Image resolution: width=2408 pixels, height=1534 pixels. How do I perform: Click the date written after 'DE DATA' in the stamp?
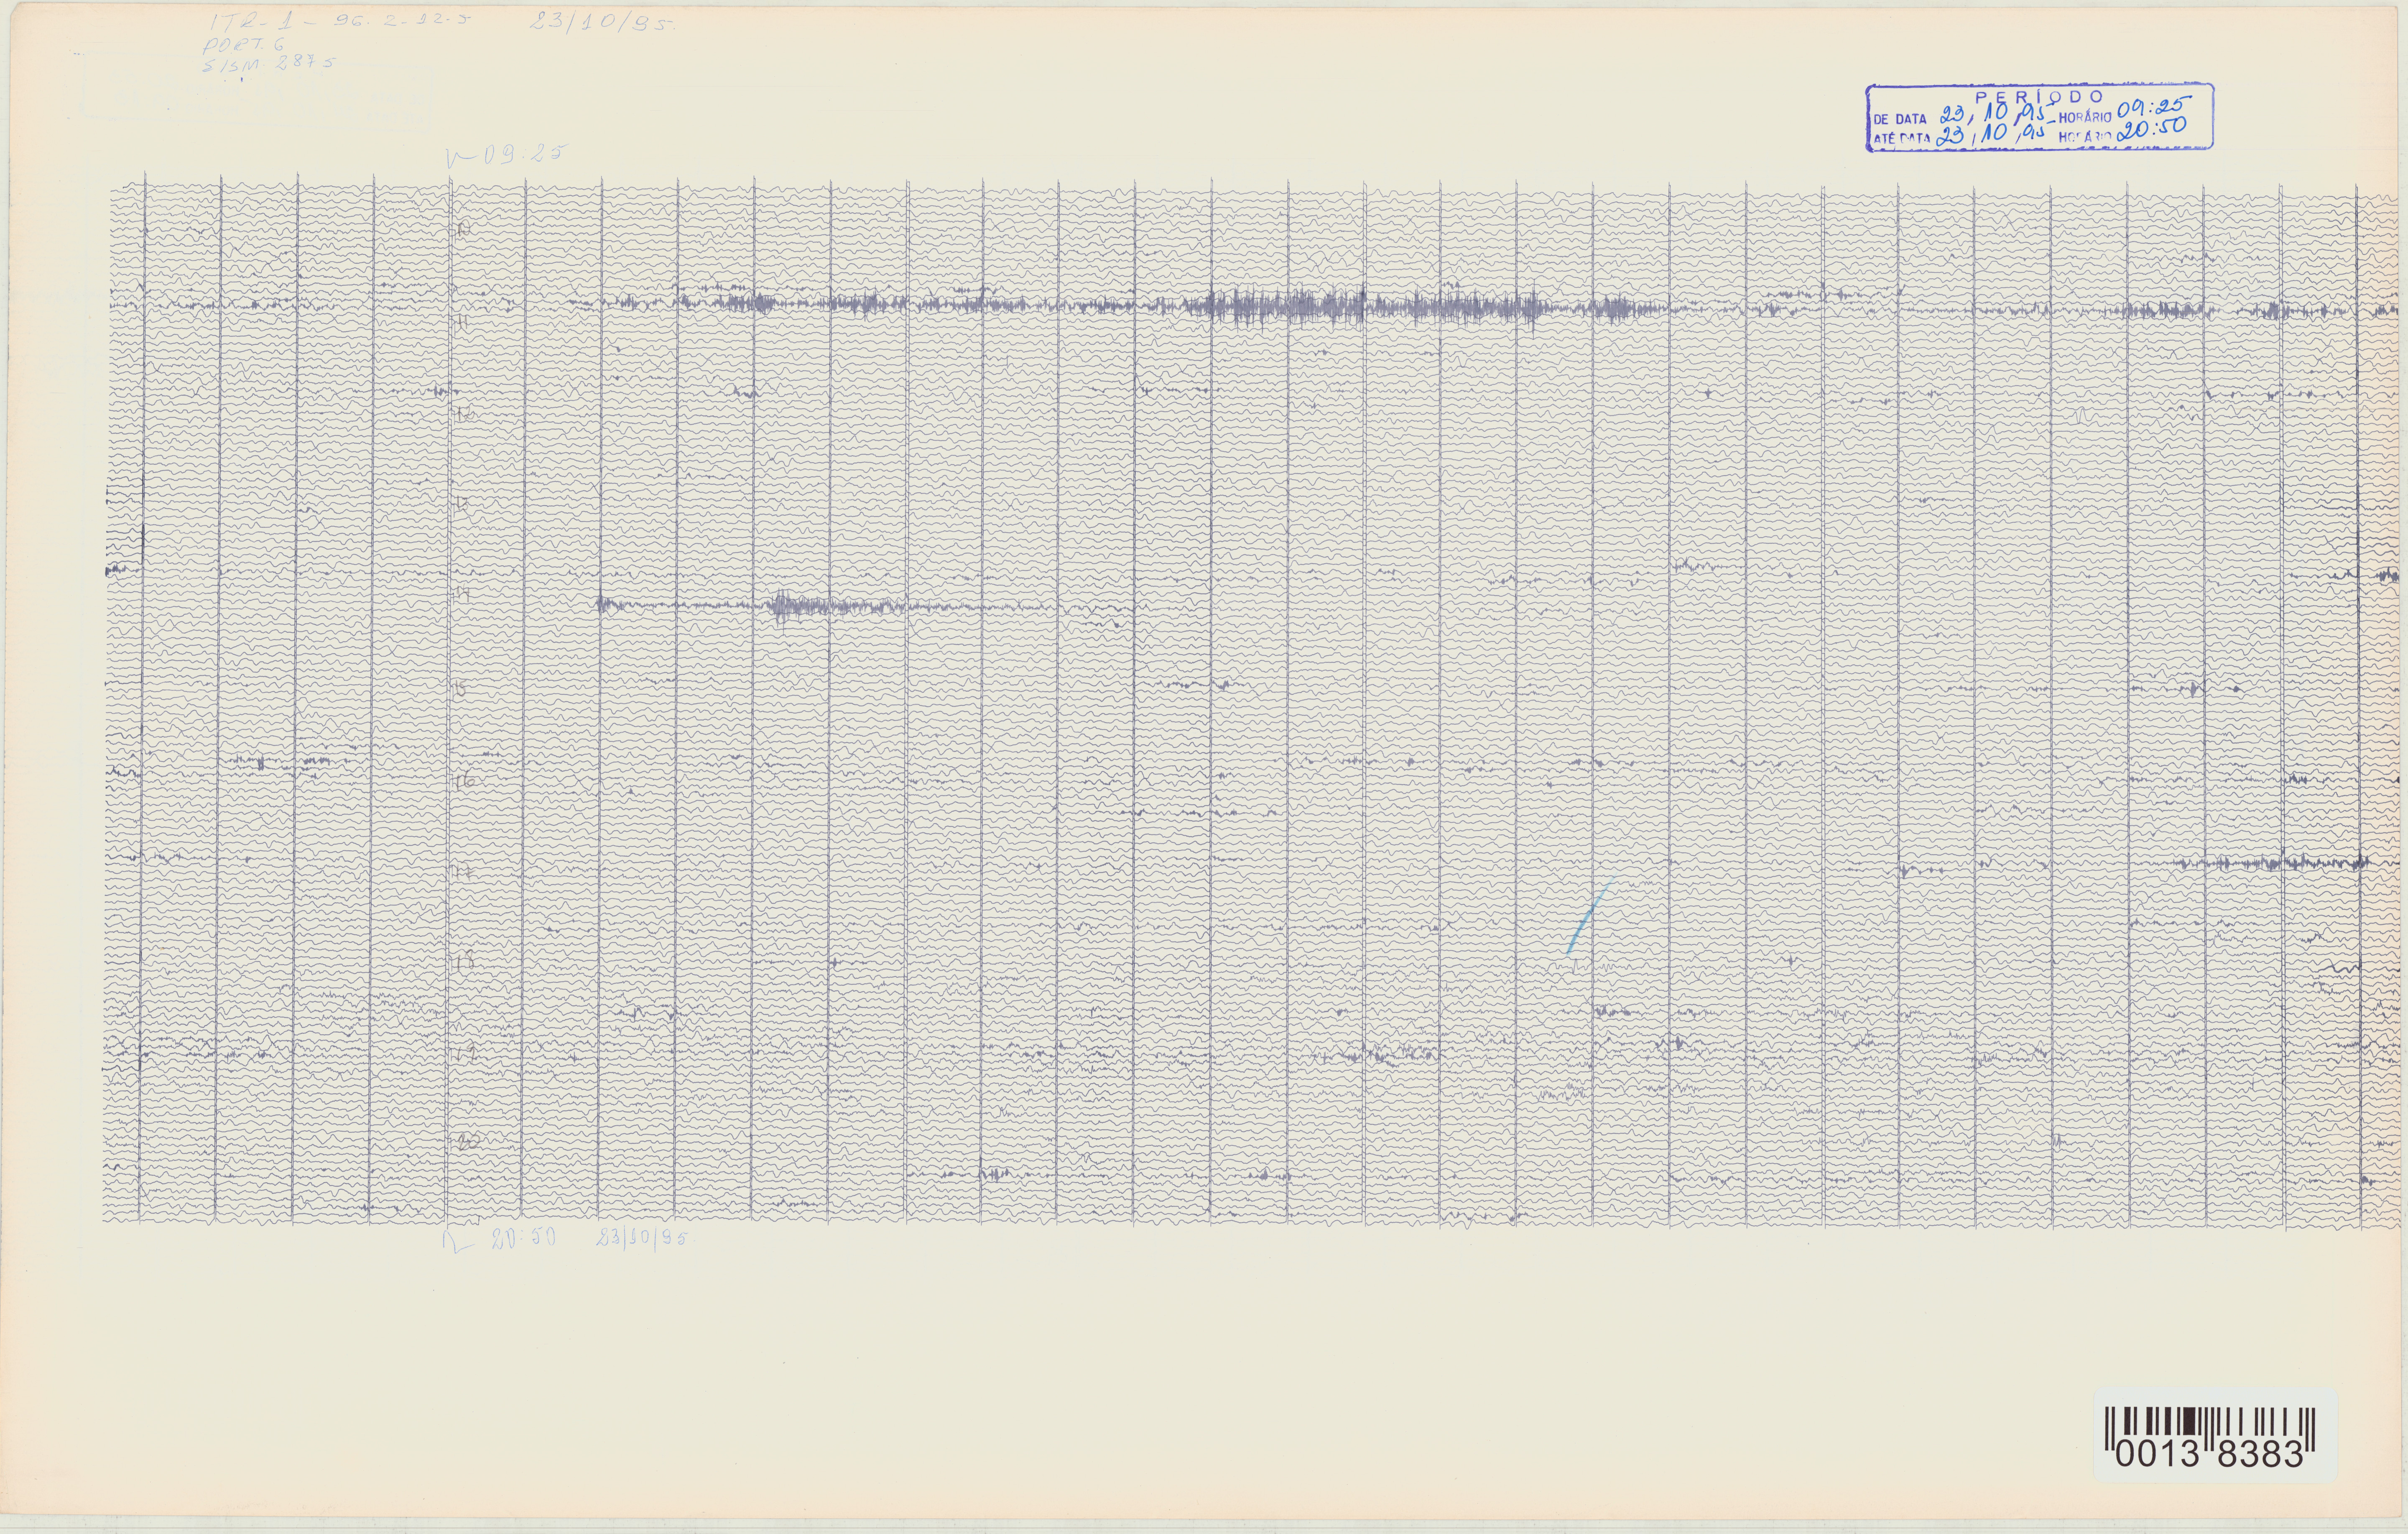pos(1997,115)
